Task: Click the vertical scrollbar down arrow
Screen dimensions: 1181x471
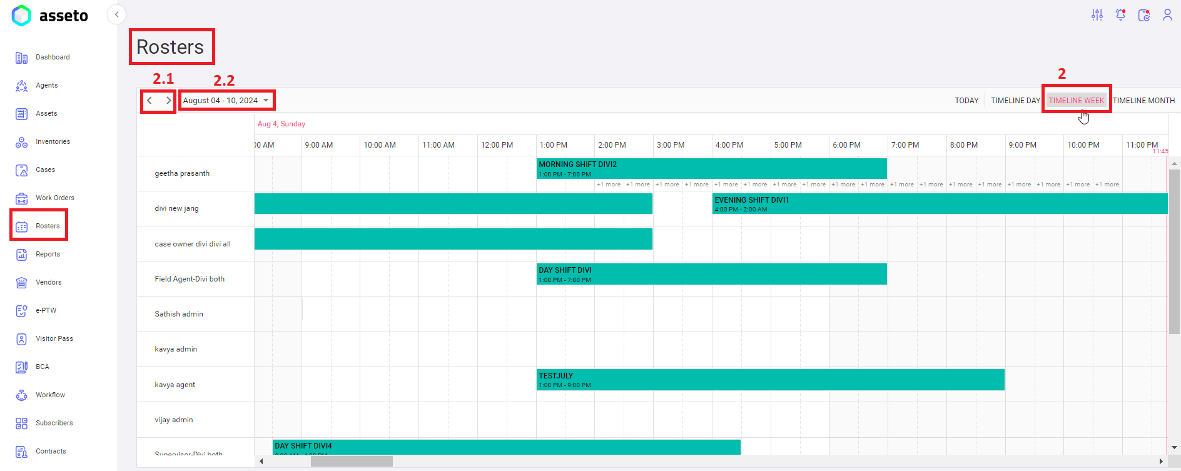Action: coord(1174,448)
